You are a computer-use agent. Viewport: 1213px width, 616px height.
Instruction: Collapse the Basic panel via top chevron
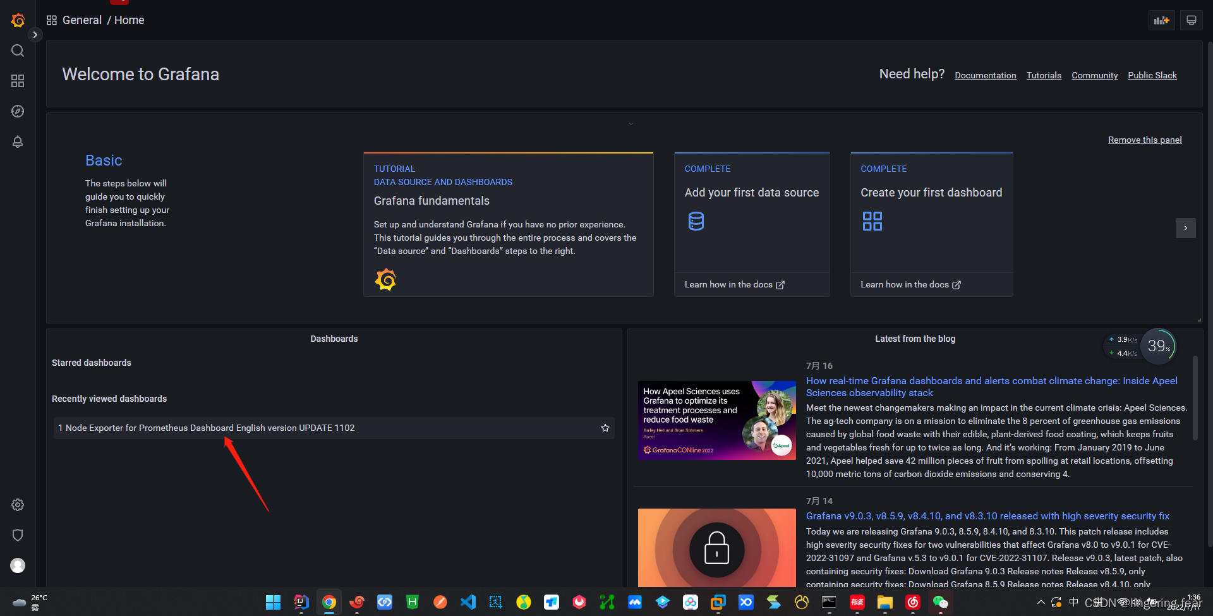(630, 123)
